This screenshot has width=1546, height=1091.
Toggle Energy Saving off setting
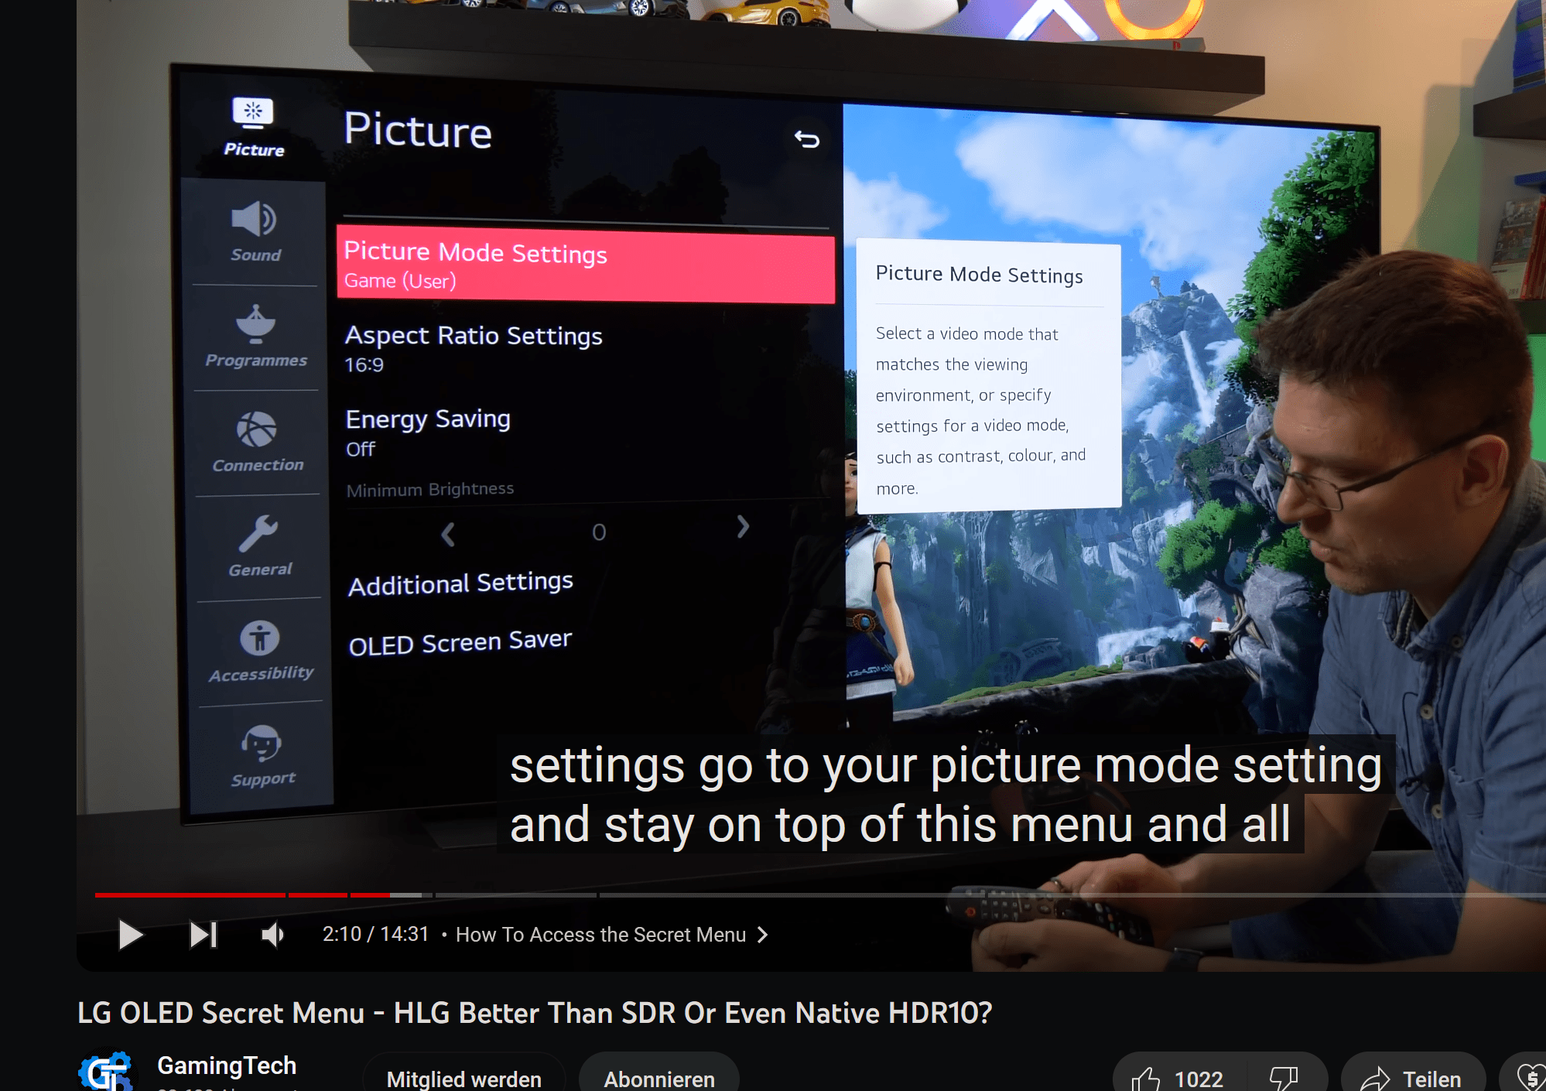click(x=427, y=431)
